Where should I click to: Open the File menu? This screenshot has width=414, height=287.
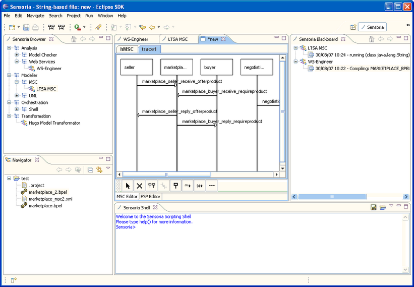pos(7,16)
